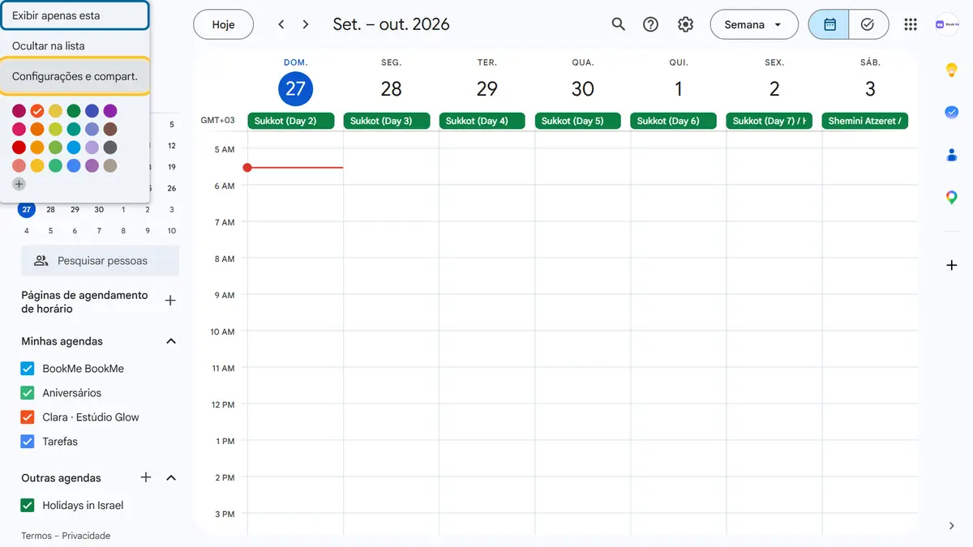Viewport: 973px width, 547px height.
Task: Click the checked orange-red color swatch
Action: pyautogui.click(x=37, y=111)
